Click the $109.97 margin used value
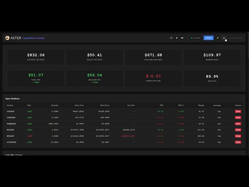Viewport: 249px width, 187px height. tap(212, 55)
